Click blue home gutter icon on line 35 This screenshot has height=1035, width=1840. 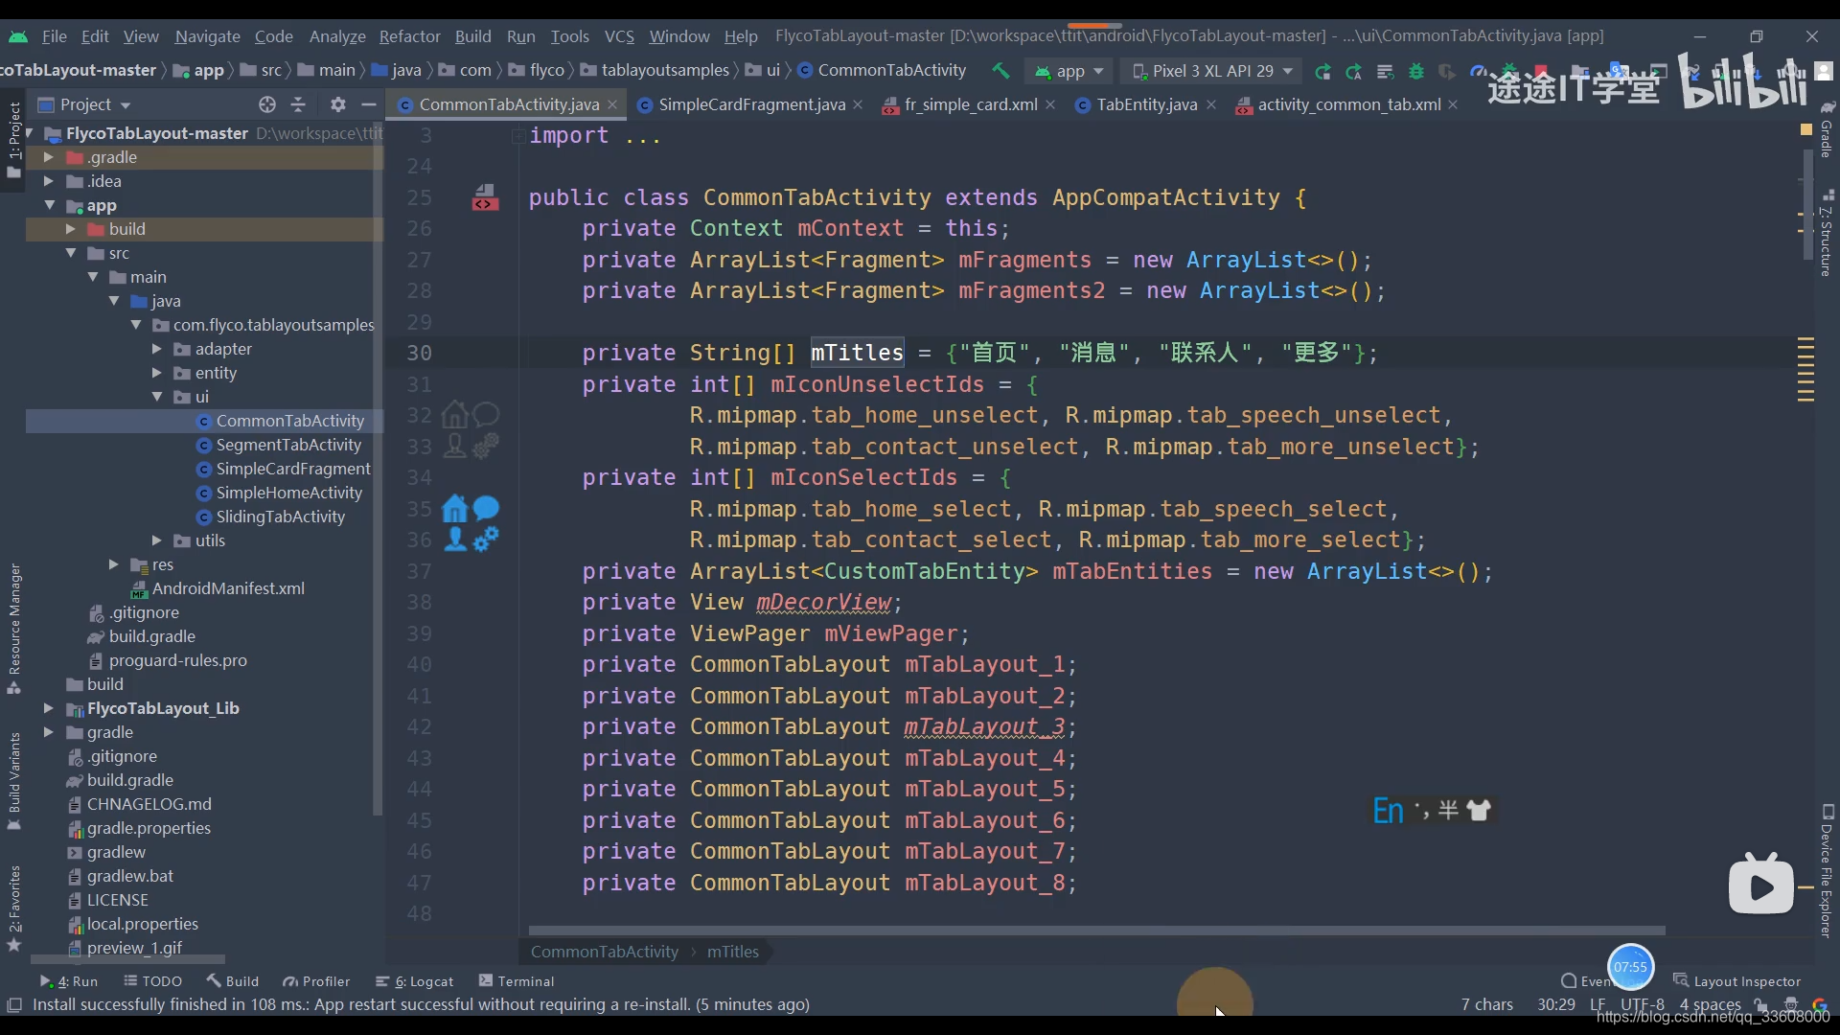click(455, 509)
